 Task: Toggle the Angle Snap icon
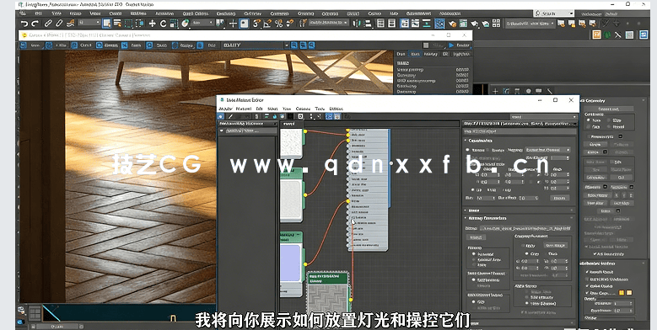click(268, 24)
